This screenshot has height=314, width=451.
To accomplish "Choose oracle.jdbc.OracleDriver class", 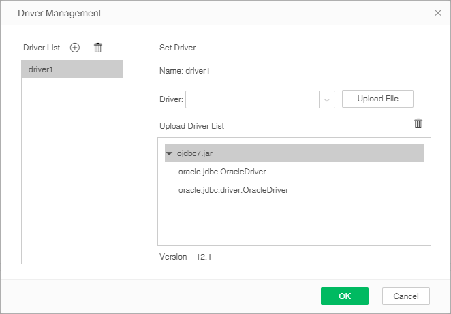I will [x=222, y=172].
